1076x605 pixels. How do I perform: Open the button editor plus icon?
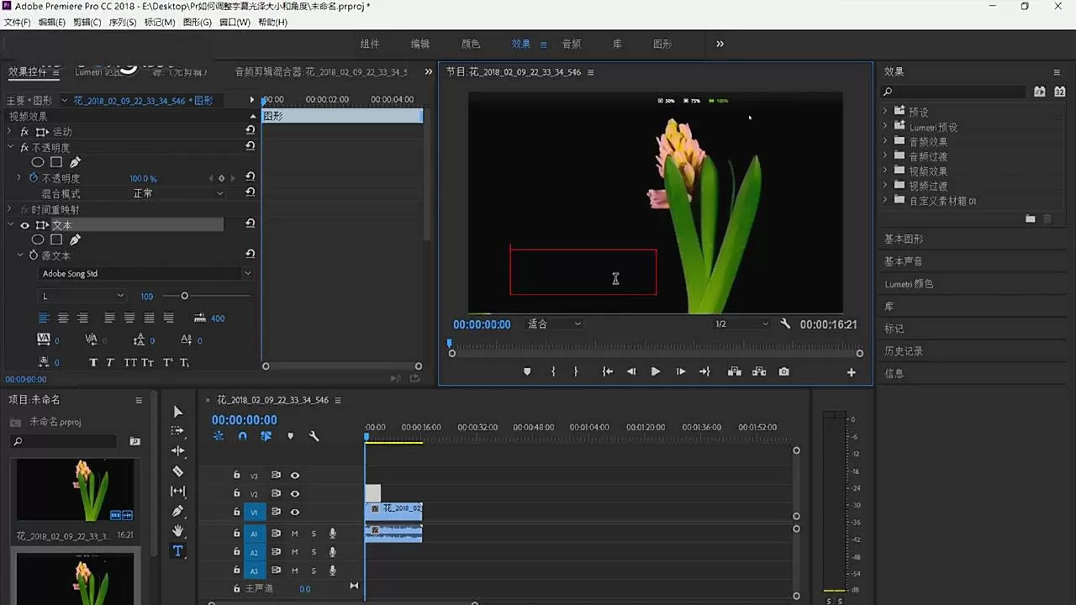tap(851, 372)
